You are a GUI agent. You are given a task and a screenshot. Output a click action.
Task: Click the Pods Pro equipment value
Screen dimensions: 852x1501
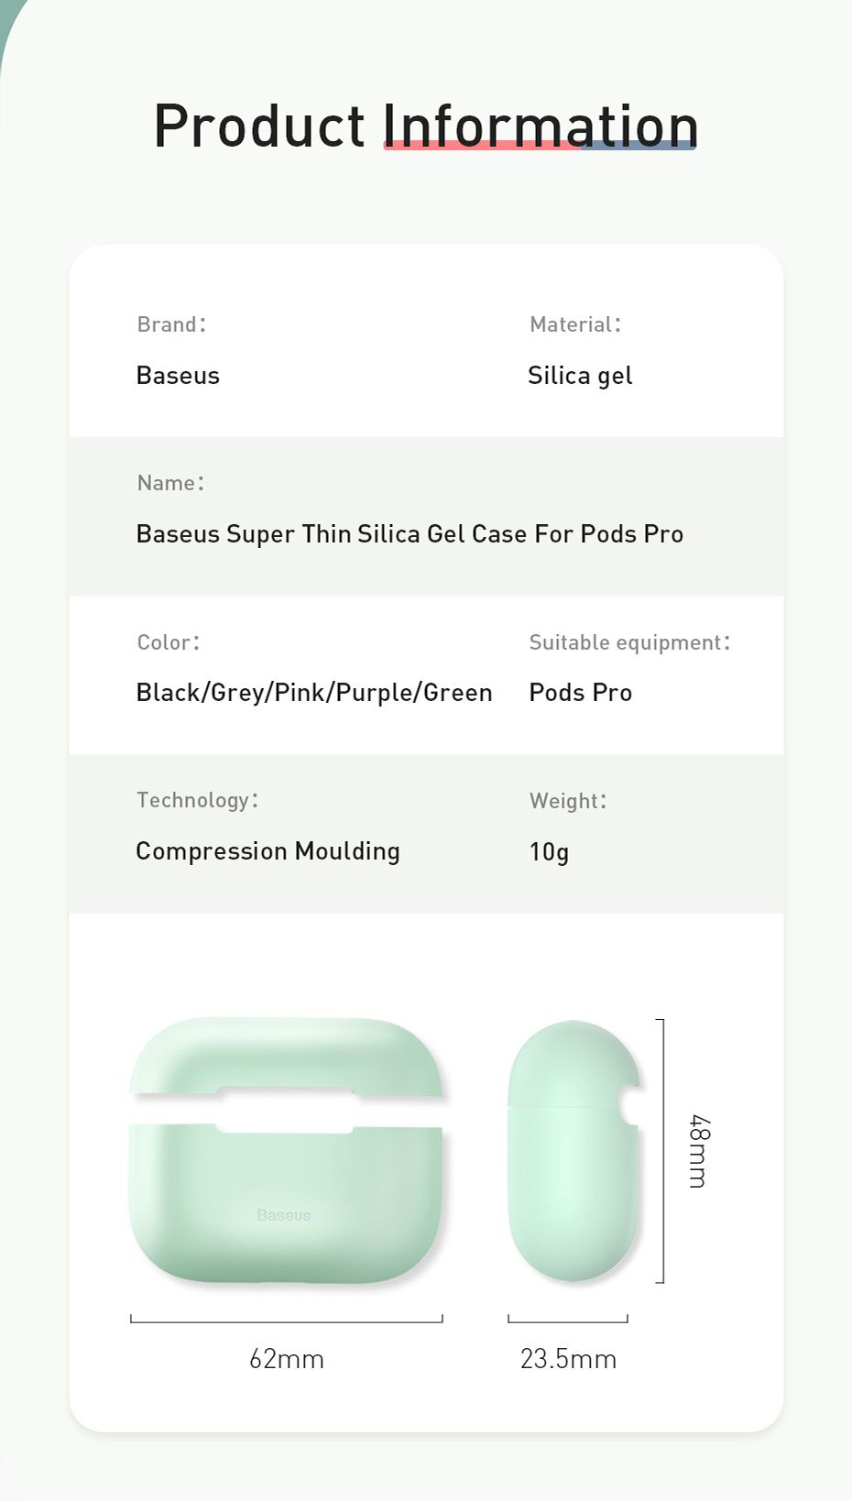[x=581, y=693]
